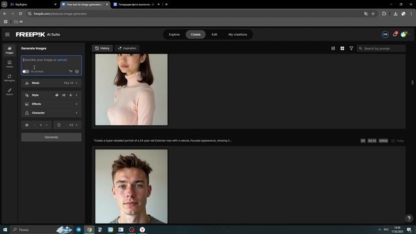416x234 pixels.
Task: Open the Reimagine tool in sidebar
Action: pyautogui.click(x=10, y=78)
